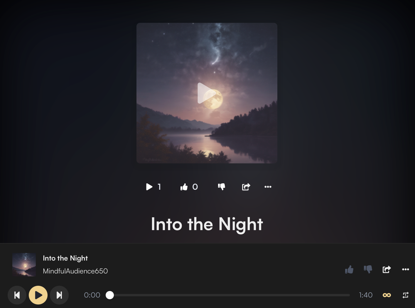Open the three-dot menu under the cover
The image size is (415, 308).
(268, 187)
